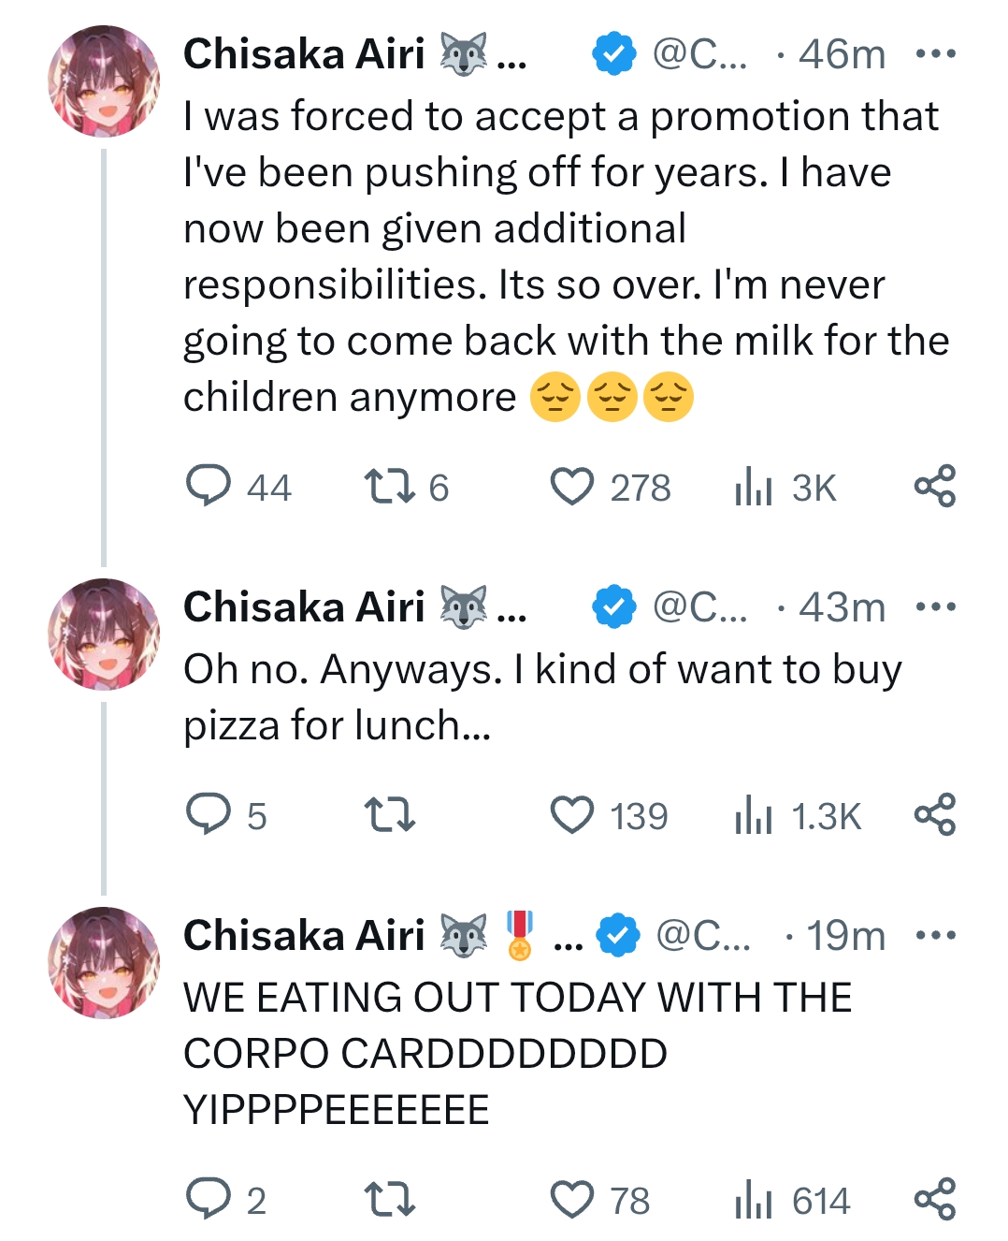The image size is (1008, 1241).
Task: Reply to the CORPO CARD tweet
Action: pyautogui.click(x=209, y=1199)
